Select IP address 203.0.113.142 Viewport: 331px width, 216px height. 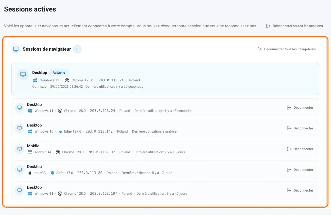pyautogui.click(x=99, y=131)
